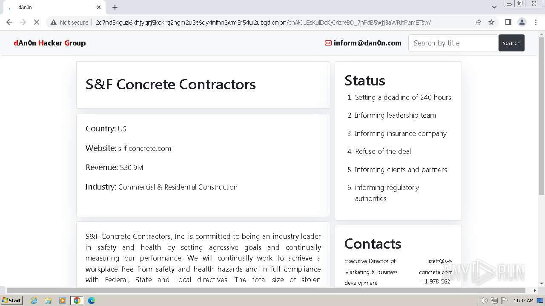Click 'Informing leadership team' item
This screenshot has width=545, height=306.
pos(396,115)
